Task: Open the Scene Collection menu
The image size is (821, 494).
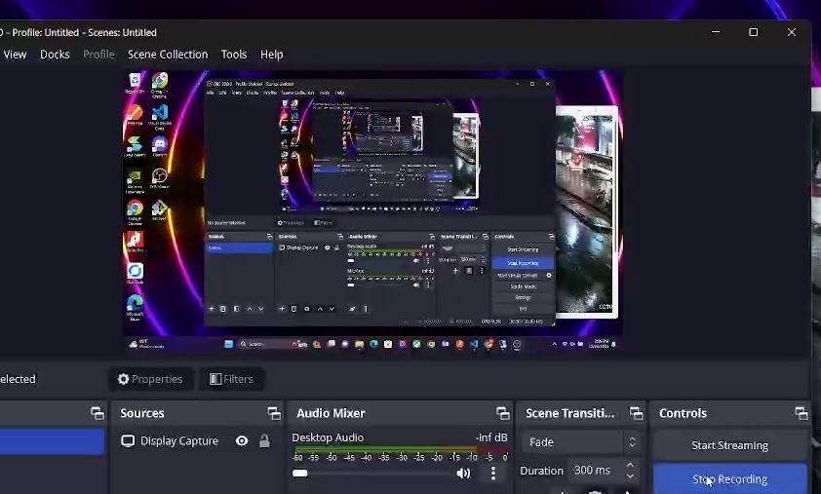Action: point(167,55)
